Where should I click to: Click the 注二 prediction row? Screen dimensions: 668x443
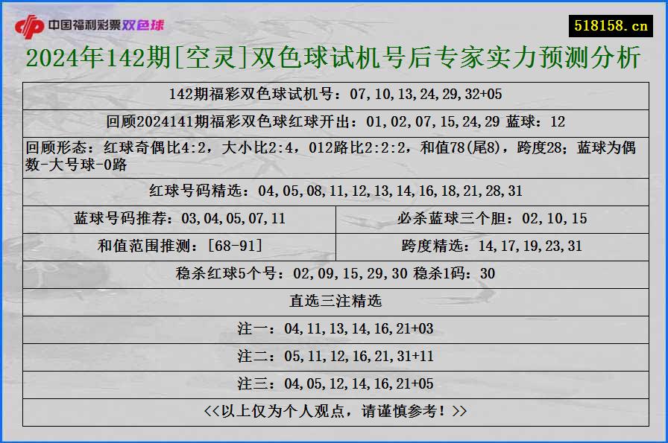[334, 356]
